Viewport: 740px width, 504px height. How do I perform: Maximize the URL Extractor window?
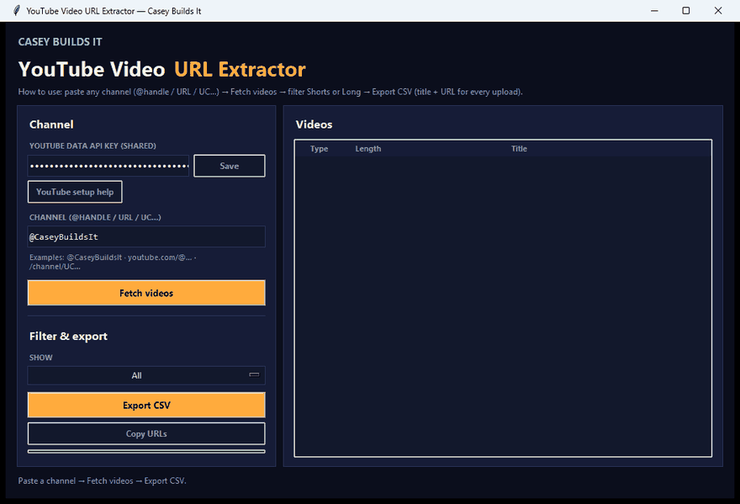[686, 11]
